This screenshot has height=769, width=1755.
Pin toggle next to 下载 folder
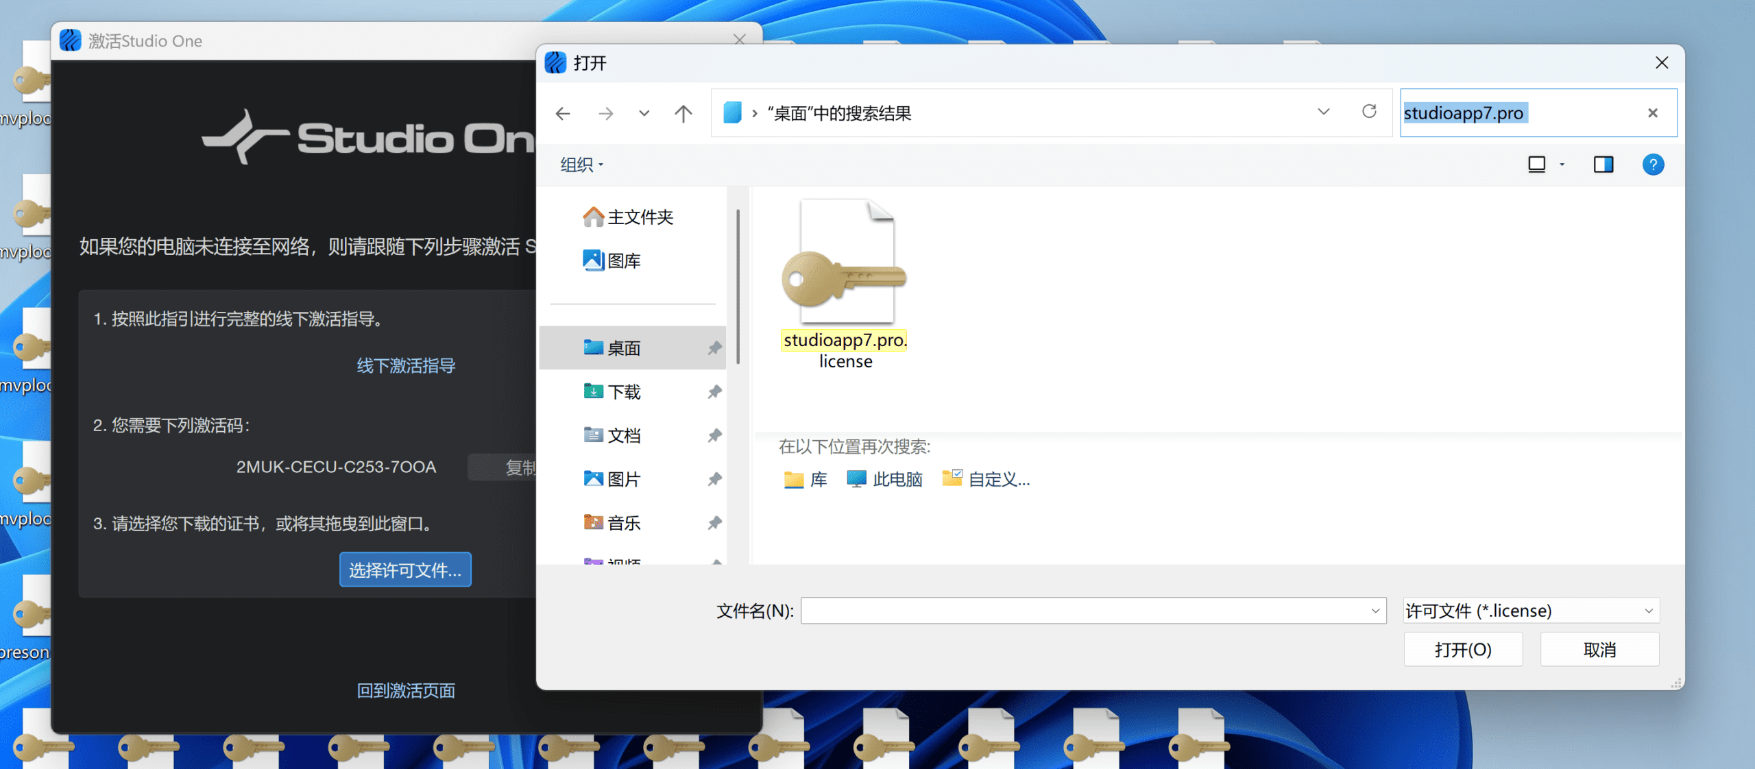(715, 391)
